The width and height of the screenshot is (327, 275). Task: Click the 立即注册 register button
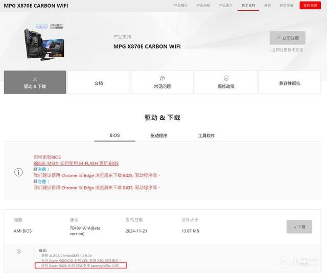coord(287,38)
